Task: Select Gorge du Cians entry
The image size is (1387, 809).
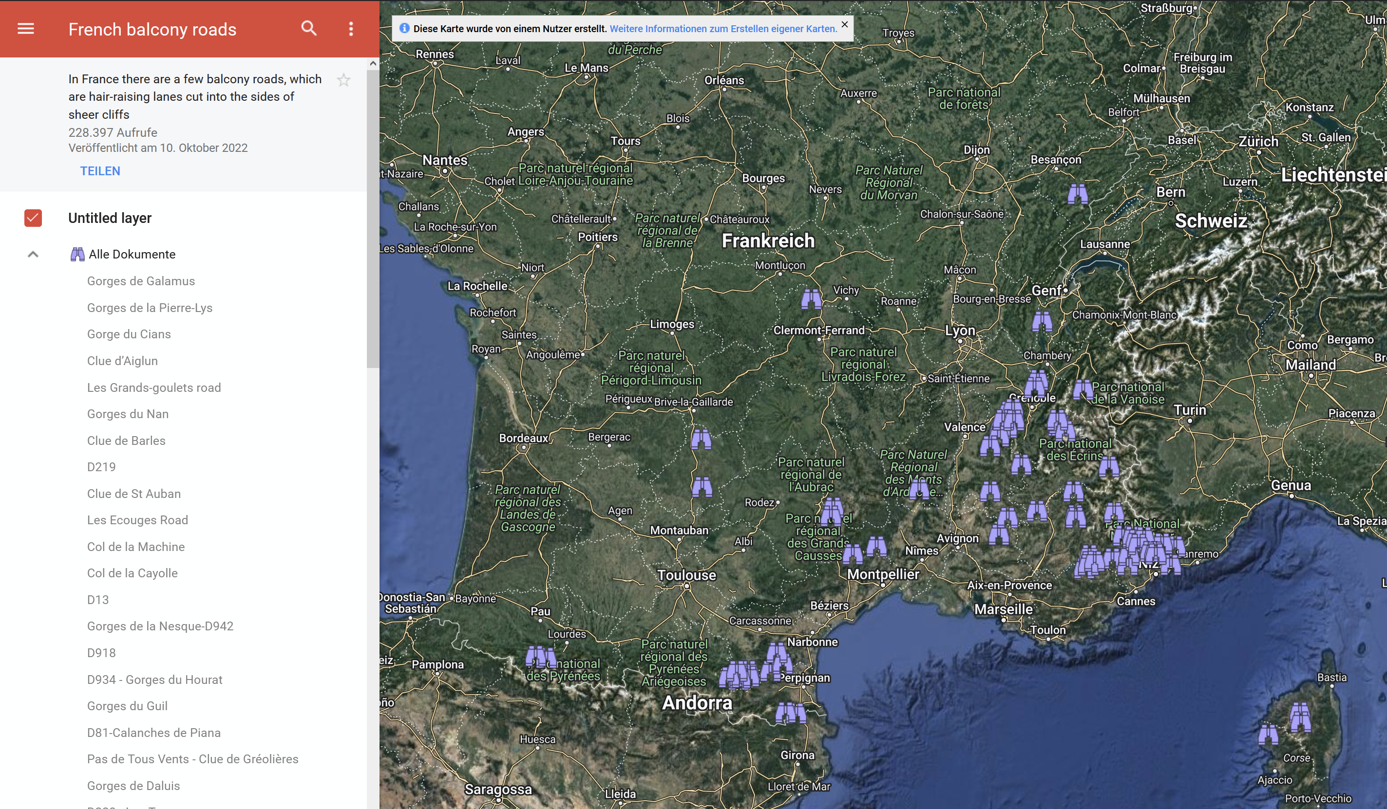Action: (129, 334)
